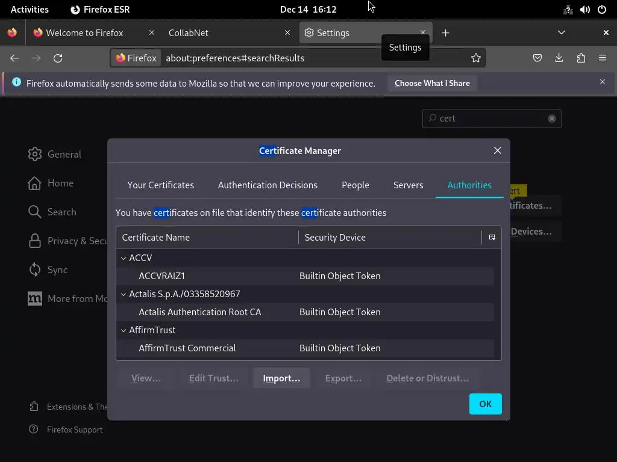This screenshot has width=617, height=462.
Task: Switch to People tab
Action: pyautogui.click(x=355, y=185)
